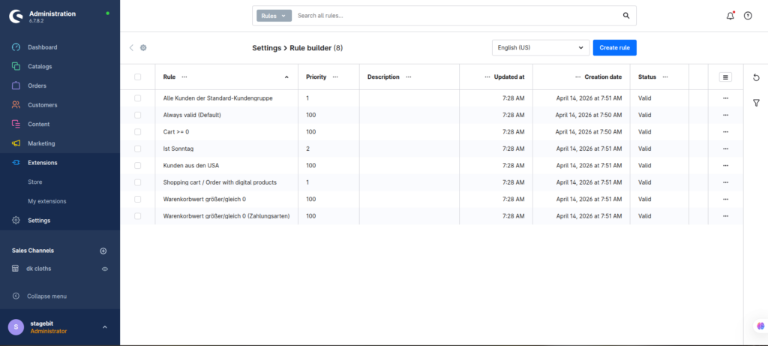Open the Marketing section

(x=41, y=143)
